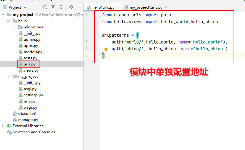The height and width of the screenshot is (150, 245).
Task: Select Scratches and Consoles node
Action: point(34,132)
